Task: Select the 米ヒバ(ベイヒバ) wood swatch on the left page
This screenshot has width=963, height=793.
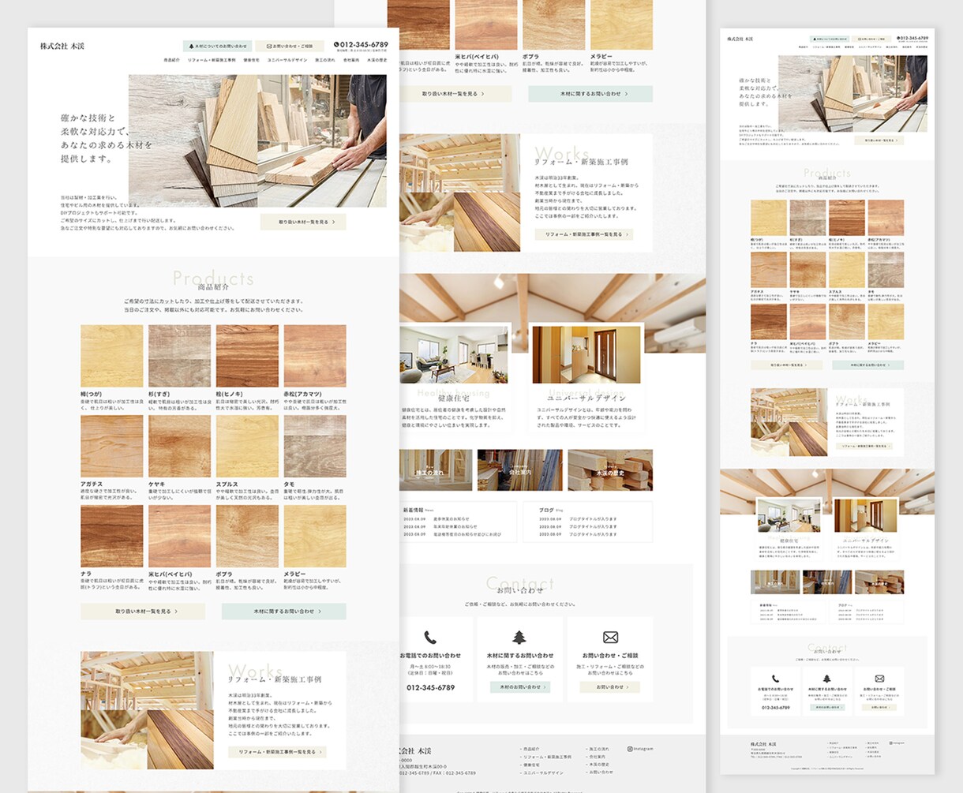Action: coord(180,537)
